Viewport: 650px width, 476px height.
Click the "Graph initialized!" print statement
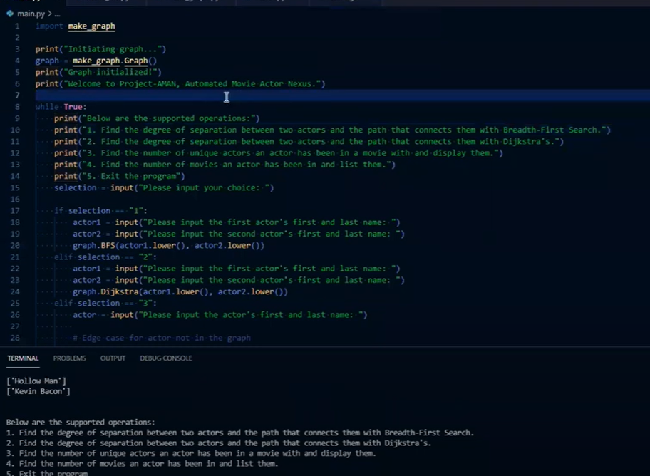(x=98, y=72)
